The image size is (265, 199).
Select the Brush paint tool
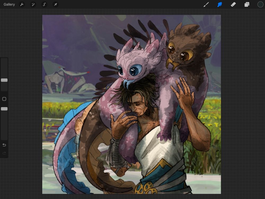point(206,5)
